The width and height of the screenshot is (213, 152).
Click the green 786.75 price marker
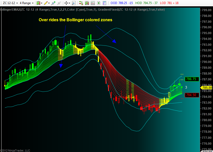[192, 79]
